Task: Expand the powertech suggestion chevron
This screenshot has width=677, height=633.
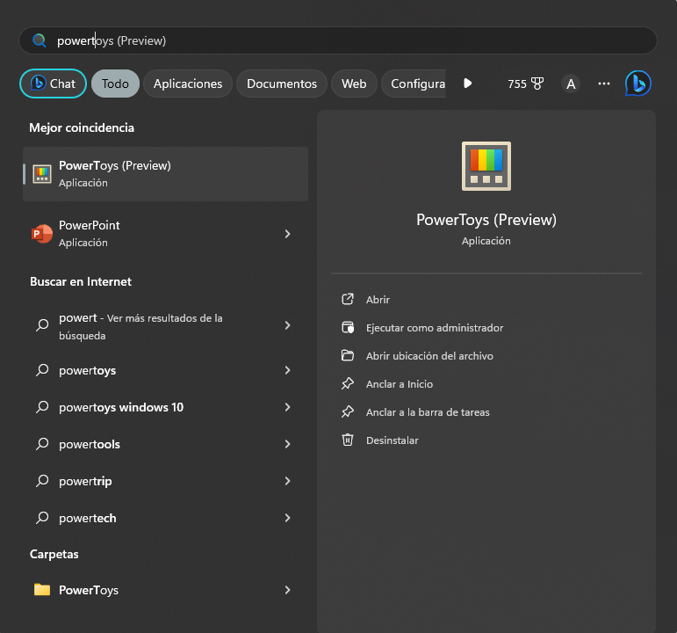Action: [x=287, y=518]
